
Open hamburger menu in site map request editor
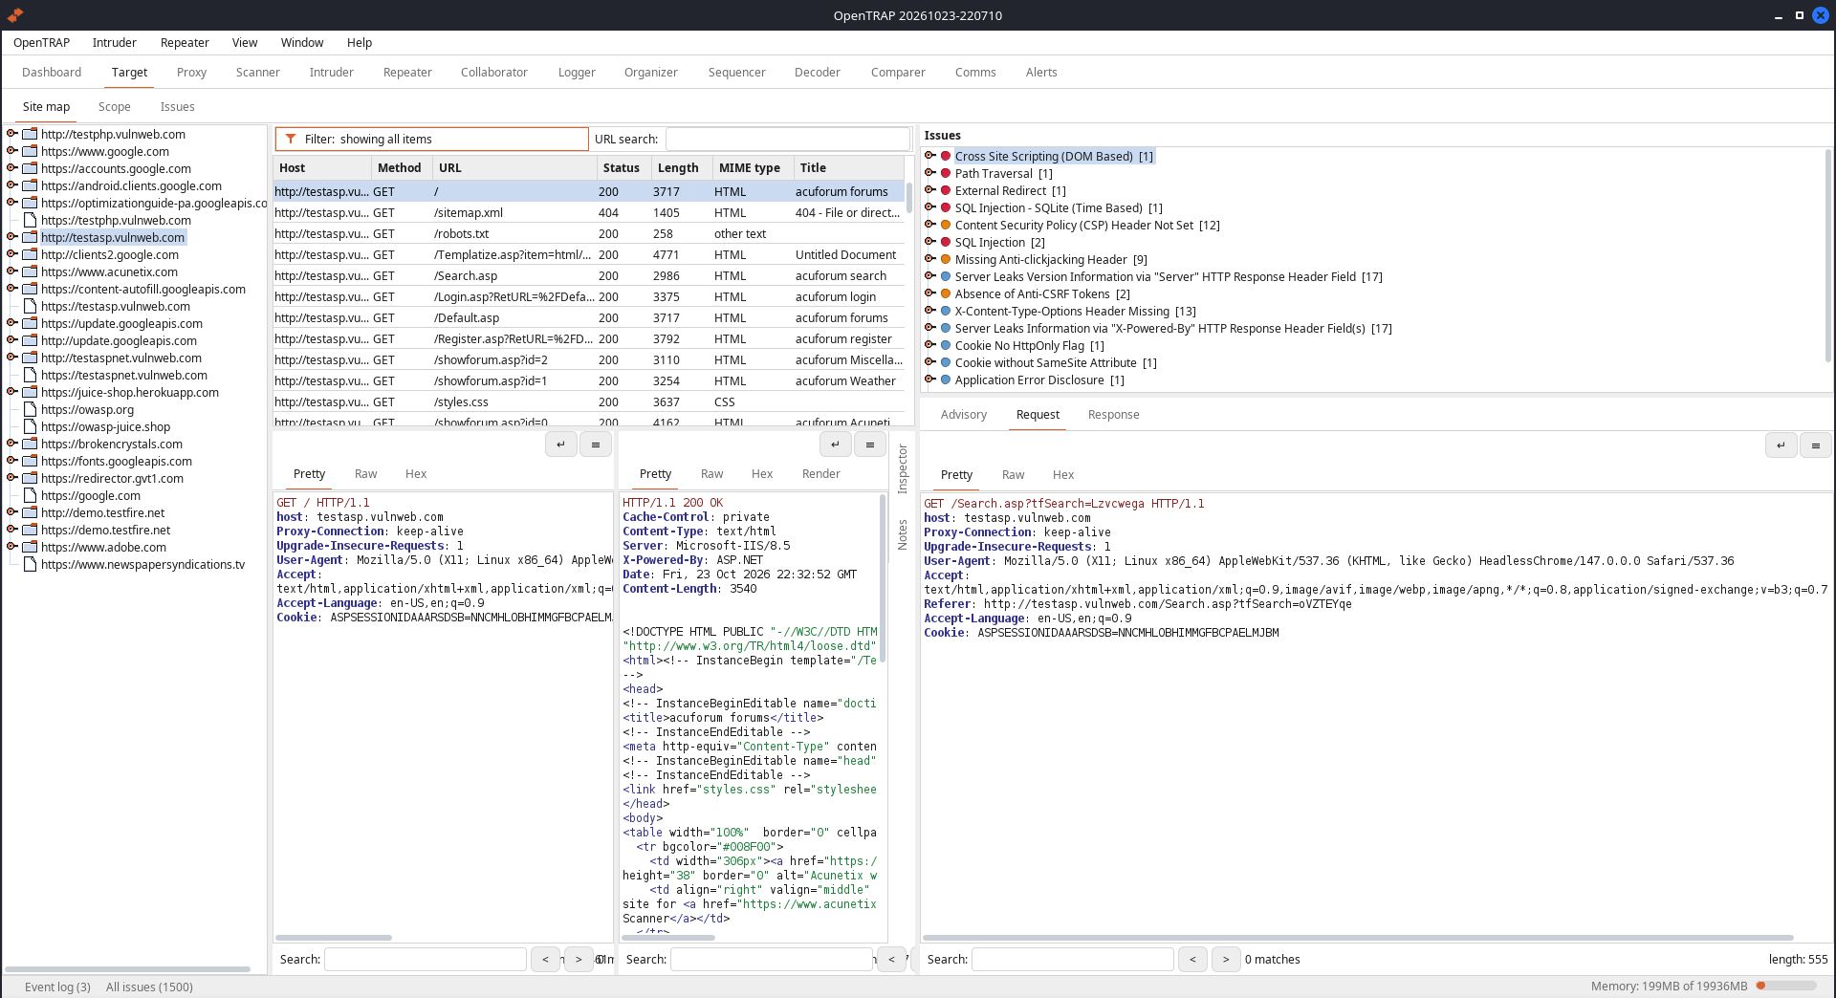pos(596,445)
